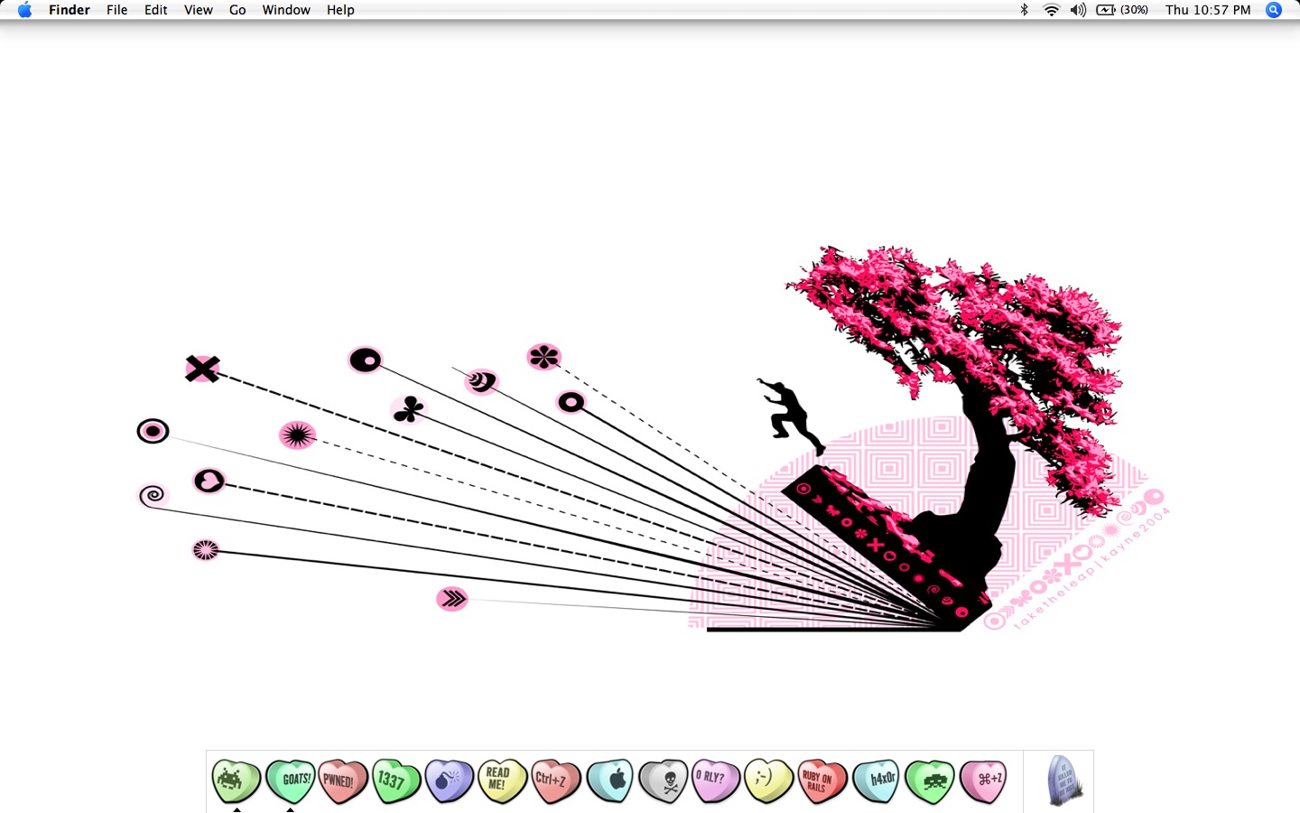This screenshot has height=813, width=1300.
Task: Open the Finder menu
Action: [70, 10]
